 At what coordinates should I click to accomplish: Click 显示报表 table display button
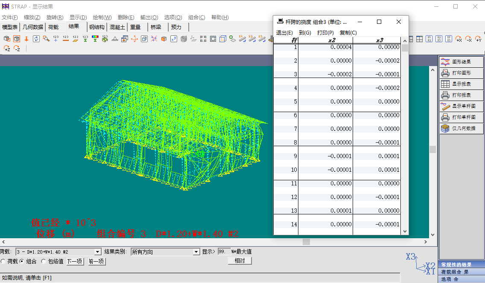click(x=461, y=84)
